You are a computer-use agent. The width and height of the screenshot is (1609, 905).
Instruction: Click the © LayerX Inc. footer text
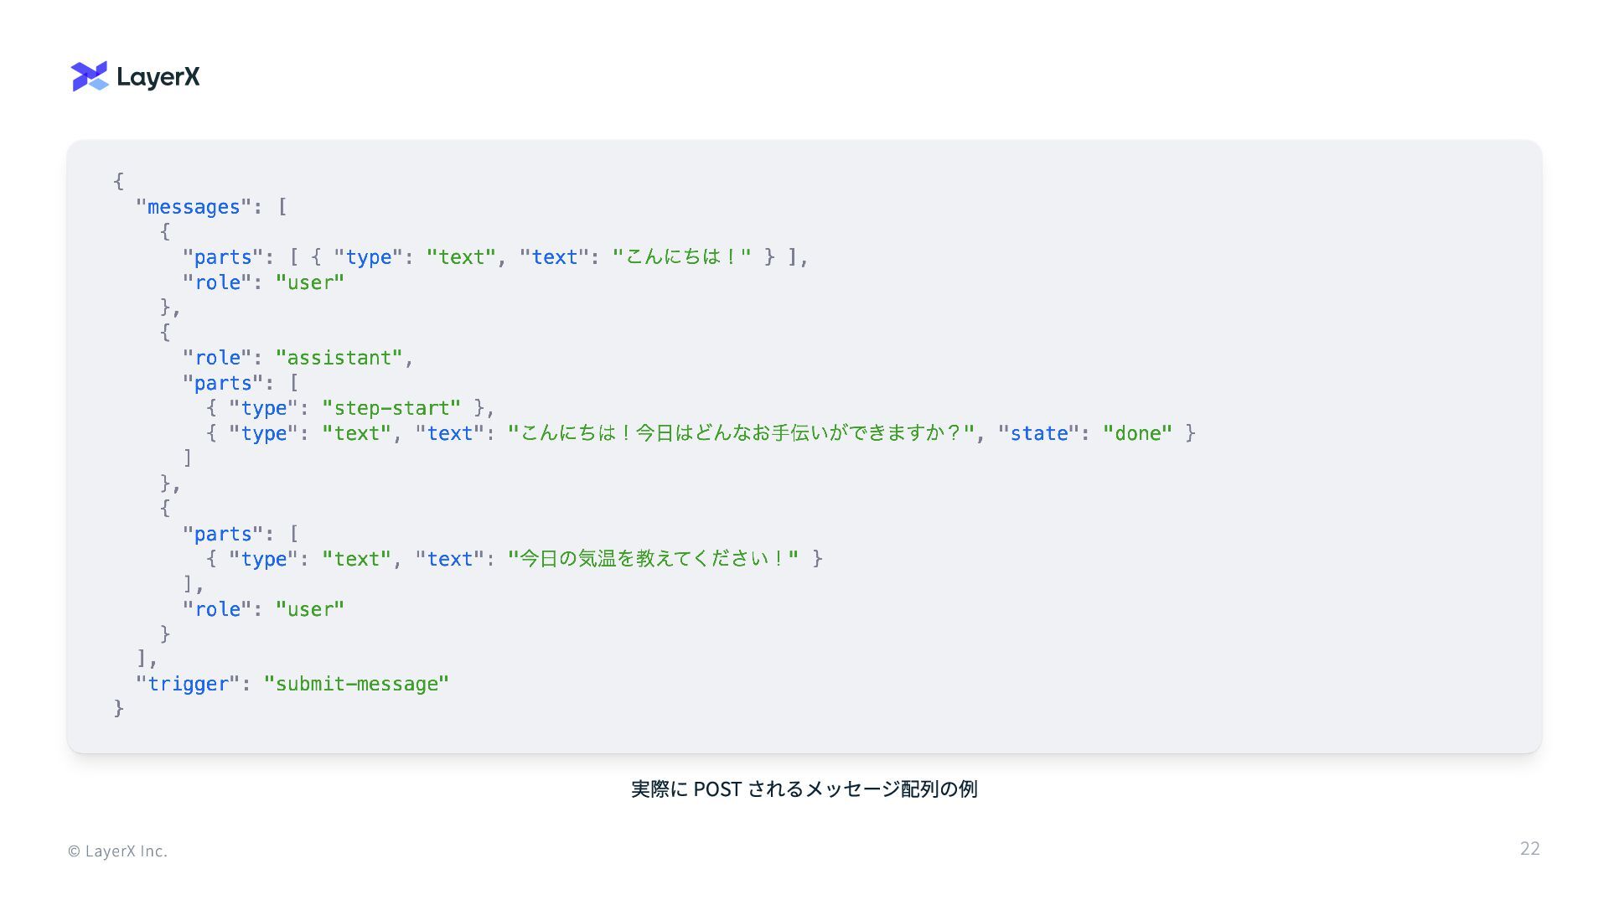coord(117,851)
